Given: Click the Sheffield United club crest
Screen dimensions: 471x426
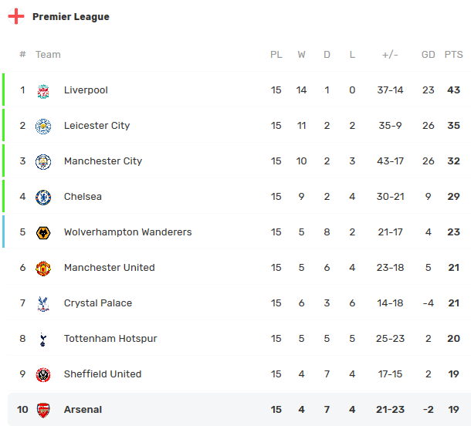Looking at the screenshot, I should point(43,374).
